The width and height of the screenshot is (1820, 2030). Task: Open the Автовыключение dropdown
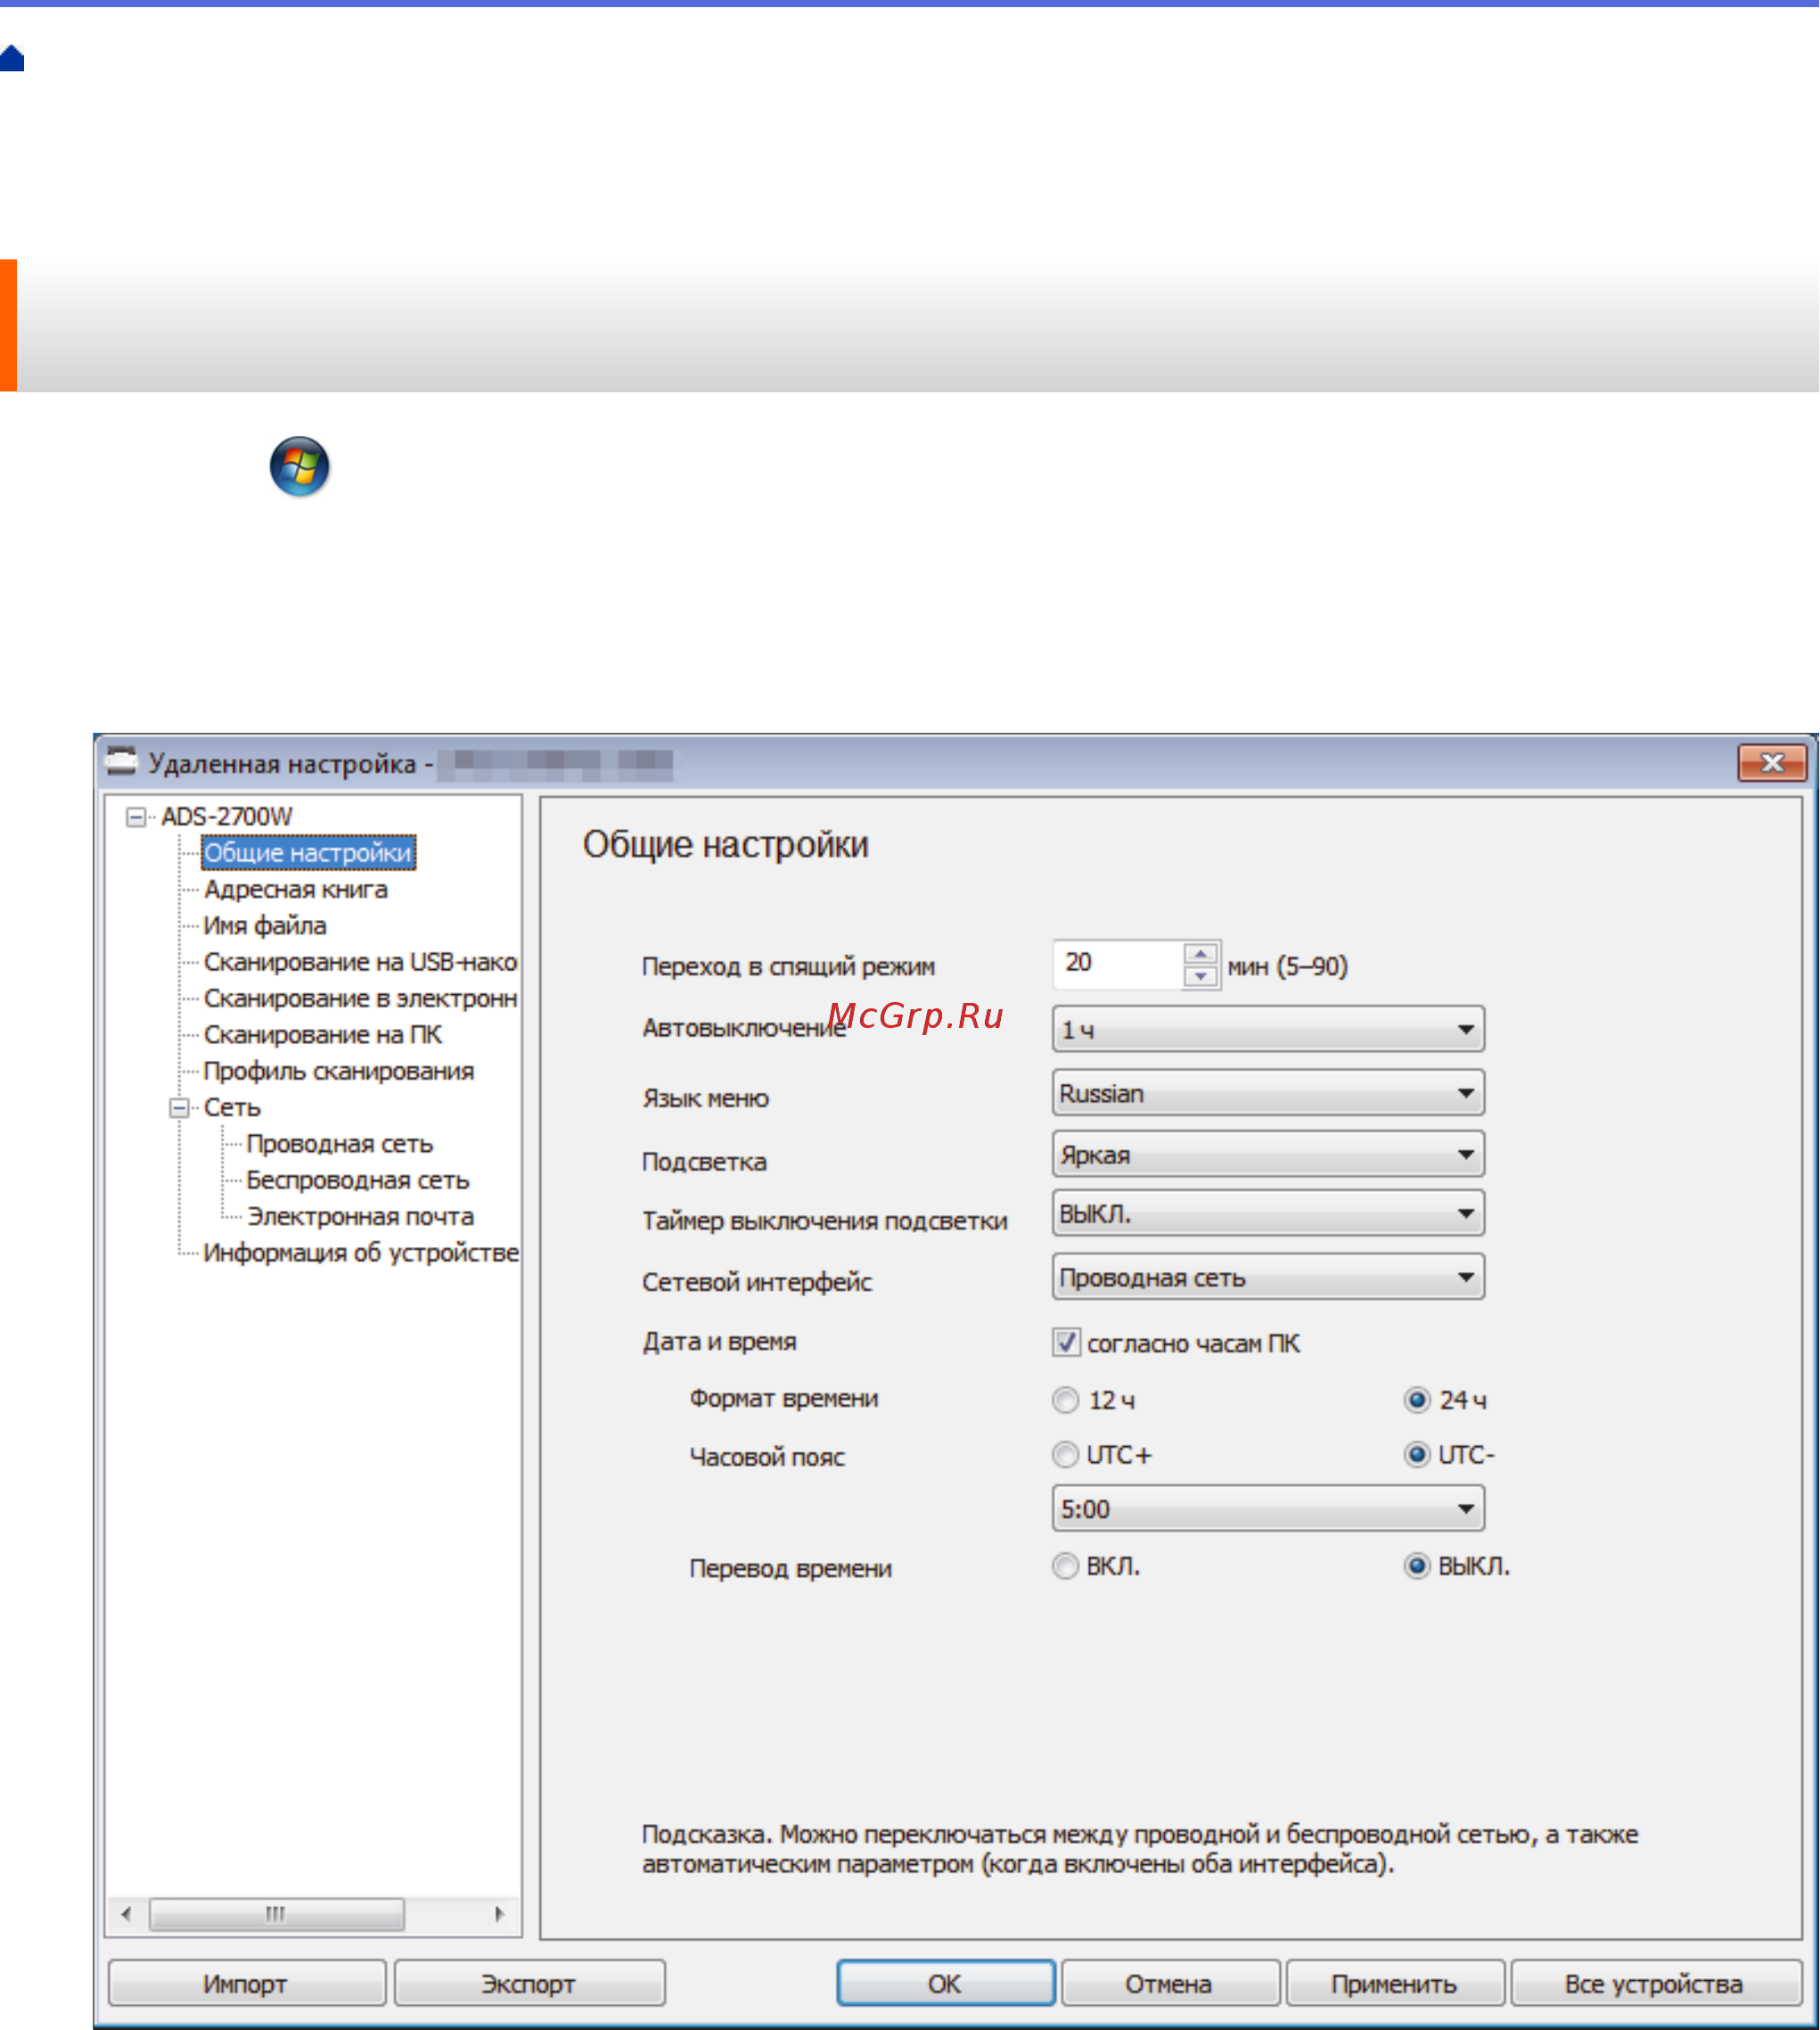1268,1029
